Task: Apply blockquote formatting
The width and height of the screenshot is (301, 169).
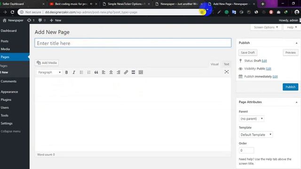Action: click(x=96, y=72)
